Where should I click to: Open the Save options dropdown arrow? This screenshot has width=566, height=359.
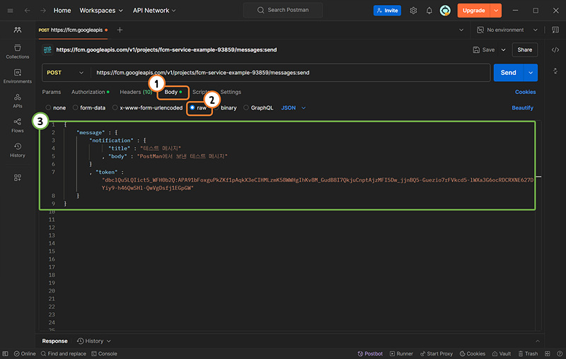[x=503, y=49]
